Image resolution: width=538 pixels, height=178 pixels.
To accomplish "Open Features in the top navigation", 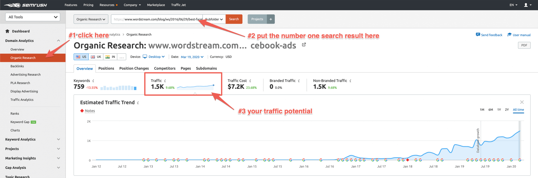I will coord(71,5).
